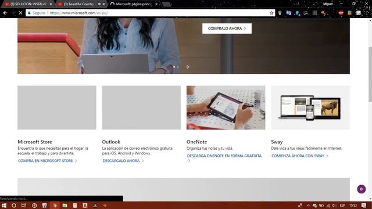View site security info via the padlock icon
Image resolution: width=372 pixels, height=209 pixels.
pos(29,13)
